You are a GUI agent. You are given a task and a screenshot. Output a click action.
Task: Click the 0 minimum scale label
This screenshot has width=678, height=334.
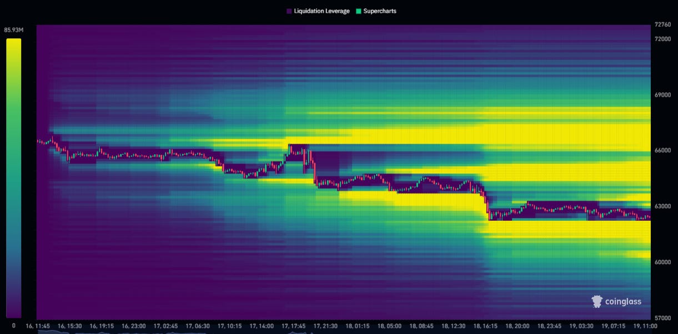pyautogui.click(x=14, y=326)
